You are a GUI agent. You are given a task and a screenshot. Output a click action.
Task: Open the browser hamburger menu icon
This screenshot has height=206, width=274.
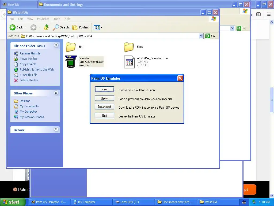tap(269, 14)
